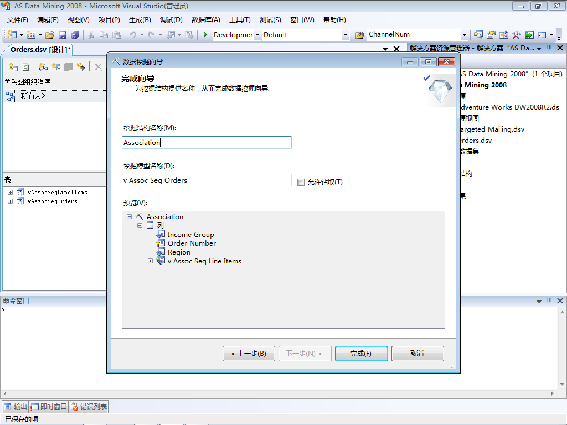
Task: Click the Start Page green arrow icon
Action: pyautogui.click(x=529, y=35)
